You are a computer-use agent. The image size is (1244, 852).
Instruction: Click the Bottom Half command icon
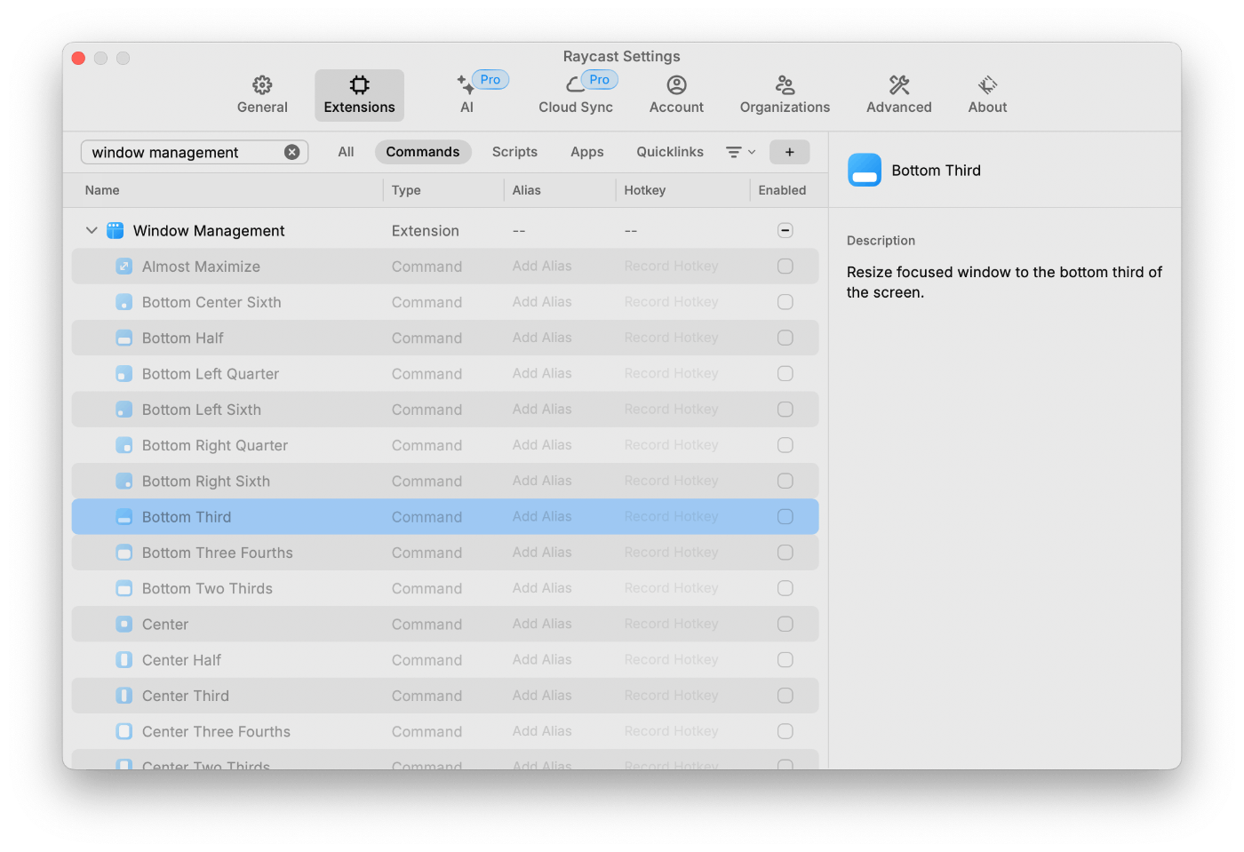[124, 338]
